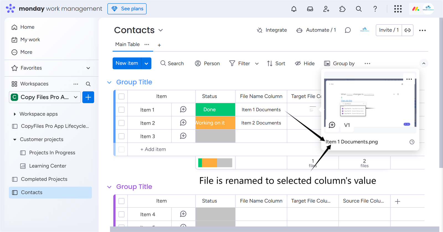Add a column with plus in second group
The image size is (443, 232).
point(398,201)
